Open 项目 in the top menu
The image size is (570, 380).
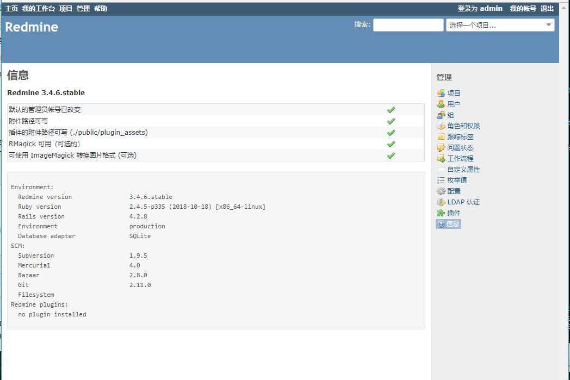(x=66, y=8)
